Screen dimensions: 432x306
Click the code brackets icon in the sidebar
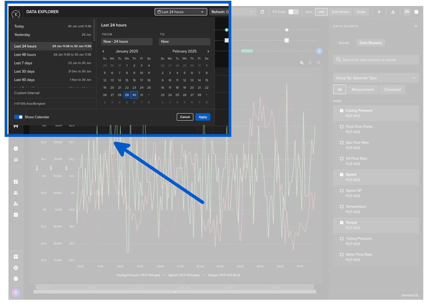point(16,215)
